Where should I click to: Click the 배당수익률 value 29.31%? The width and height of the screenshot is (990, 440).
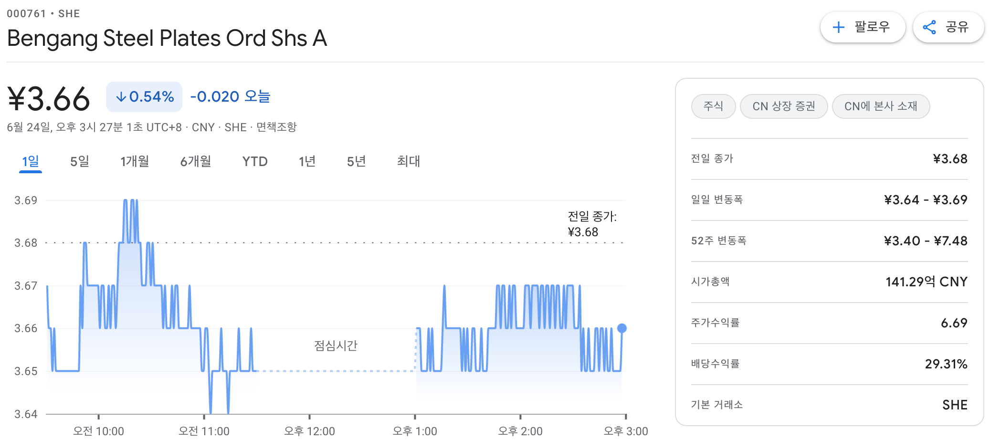[x=946, y=364]
